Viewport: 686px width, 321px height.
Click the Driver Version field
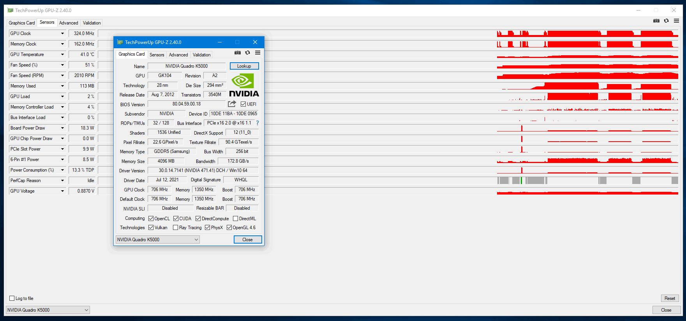coord(203,170)
